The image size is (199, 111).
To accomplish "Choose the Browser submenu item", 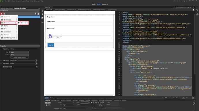I will point(24,23).
